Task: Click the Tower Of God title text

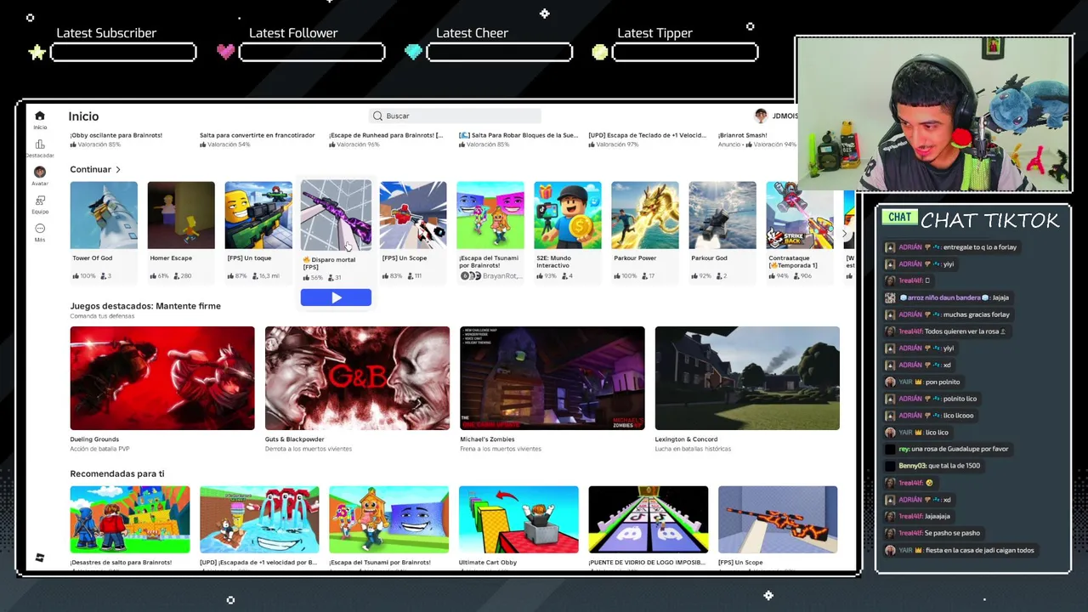Action: click(x=92, y=258)
